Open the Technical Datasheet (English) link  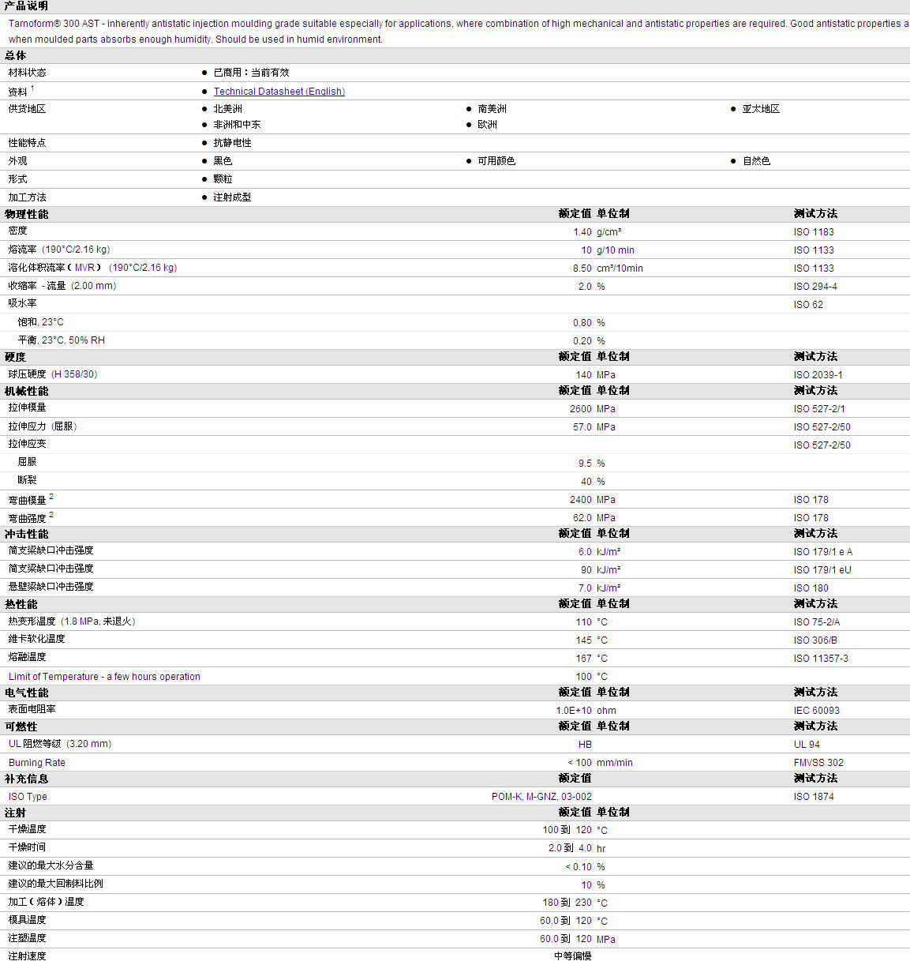[x=279, y=92]
